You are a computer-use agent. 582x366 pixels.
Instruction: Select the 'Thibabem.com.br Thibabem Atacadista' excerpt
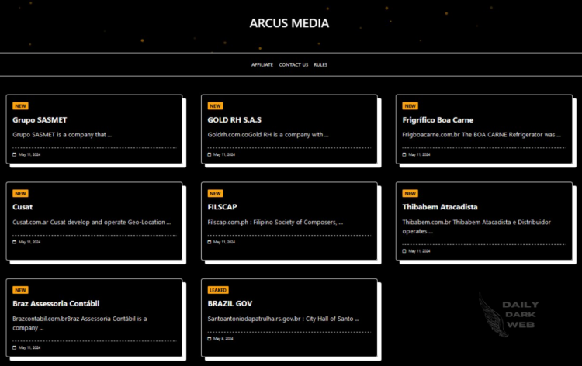point(476,226)
